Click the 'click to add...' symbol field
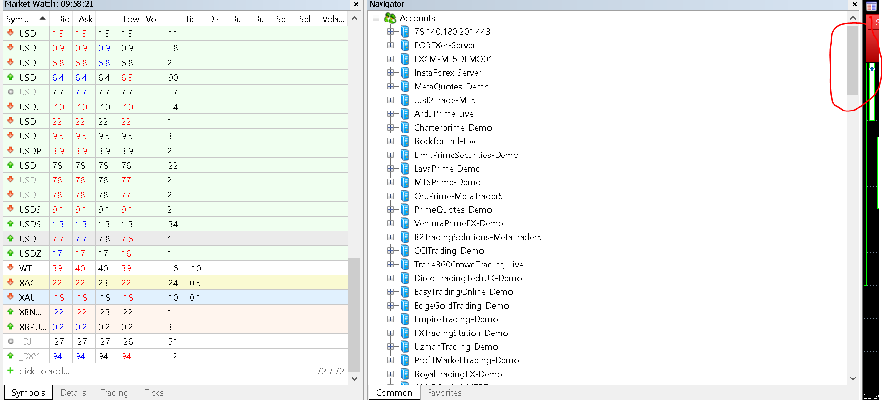The image size is (882, 400). point(44,371)
